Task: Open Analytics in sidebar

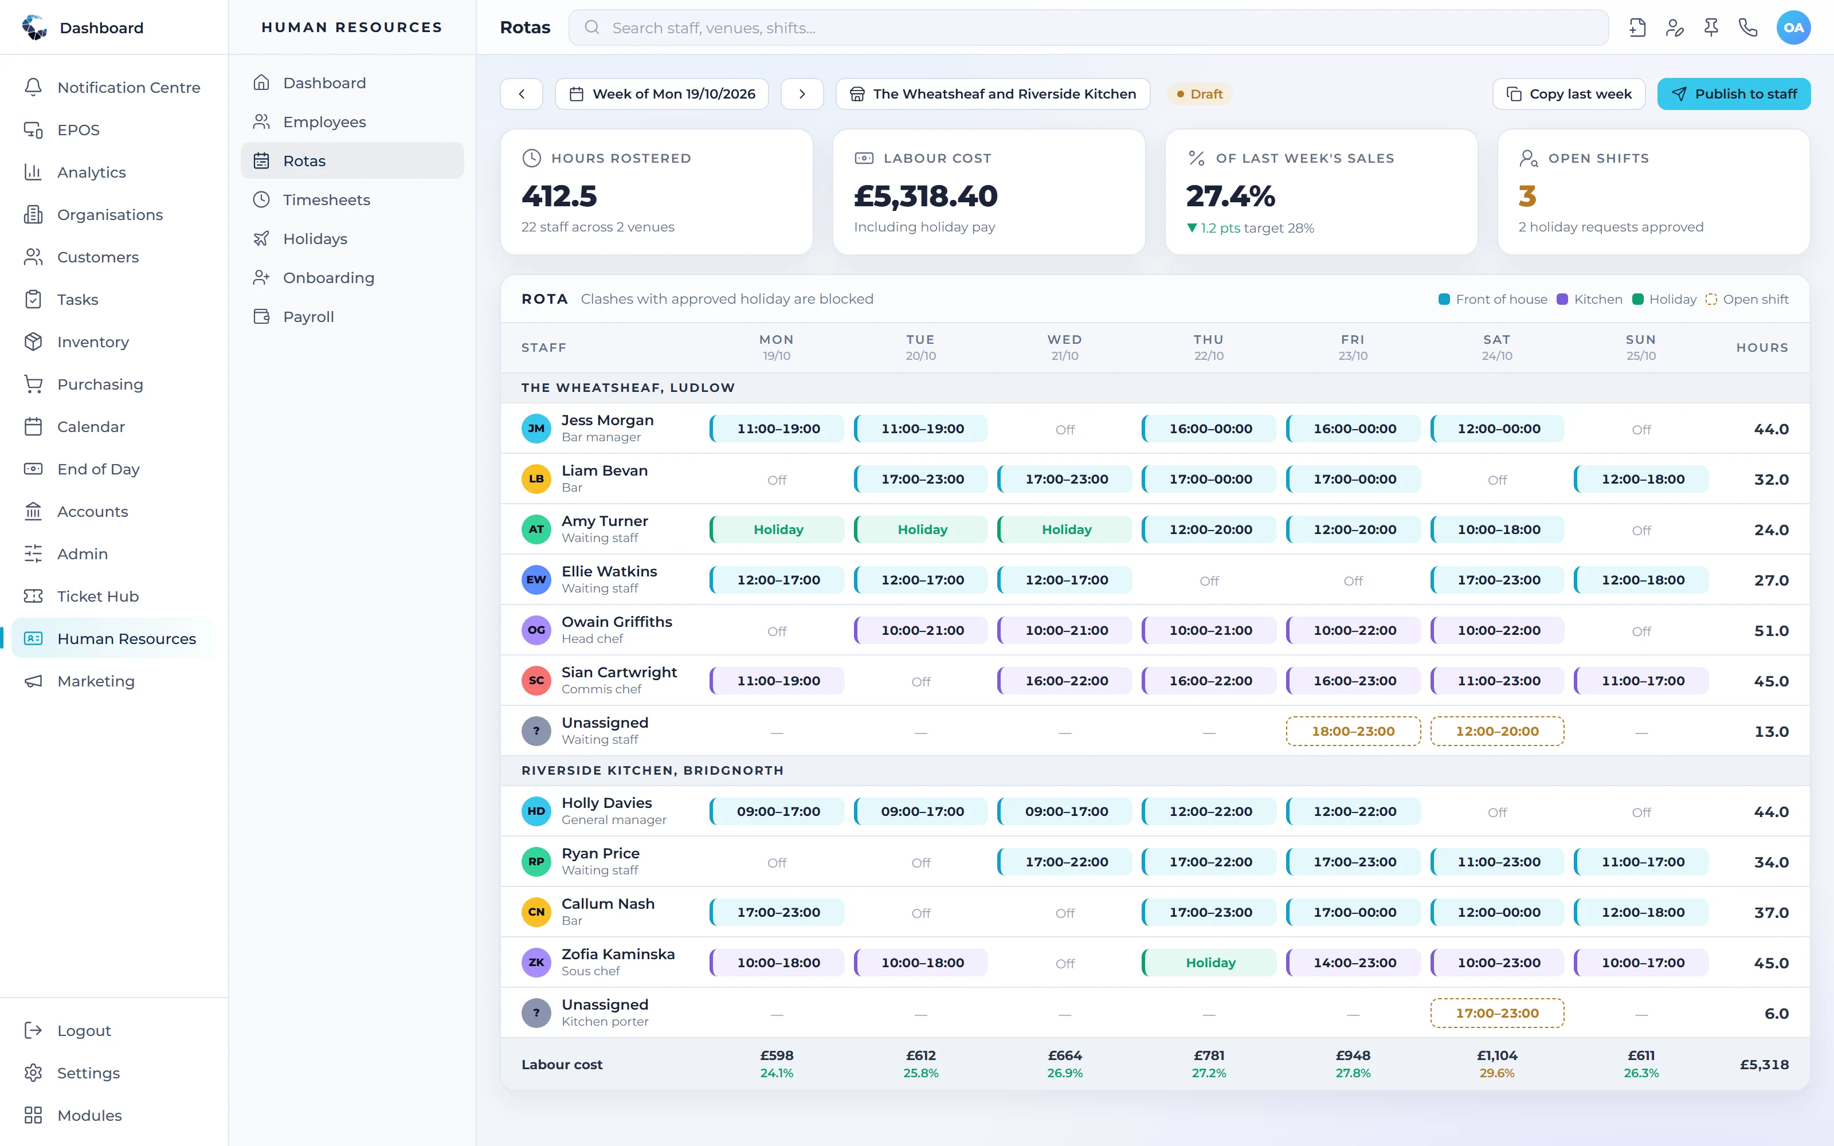Action: pyautogui.click(x=113, y=172)
